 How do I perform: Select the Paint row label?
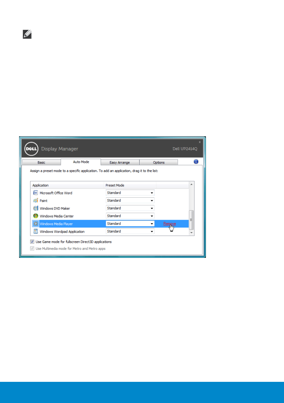click(x=44, y=201)
